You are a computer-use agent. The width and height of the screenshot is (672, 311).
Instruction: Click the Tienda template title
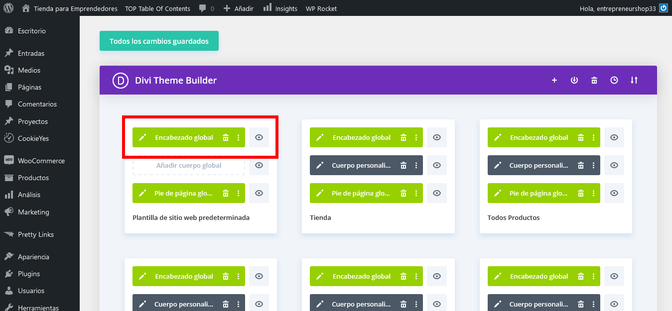coord(320,217)
